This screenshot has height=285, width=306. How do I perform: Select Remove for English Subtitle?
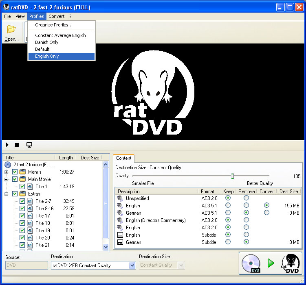(246, 235)
